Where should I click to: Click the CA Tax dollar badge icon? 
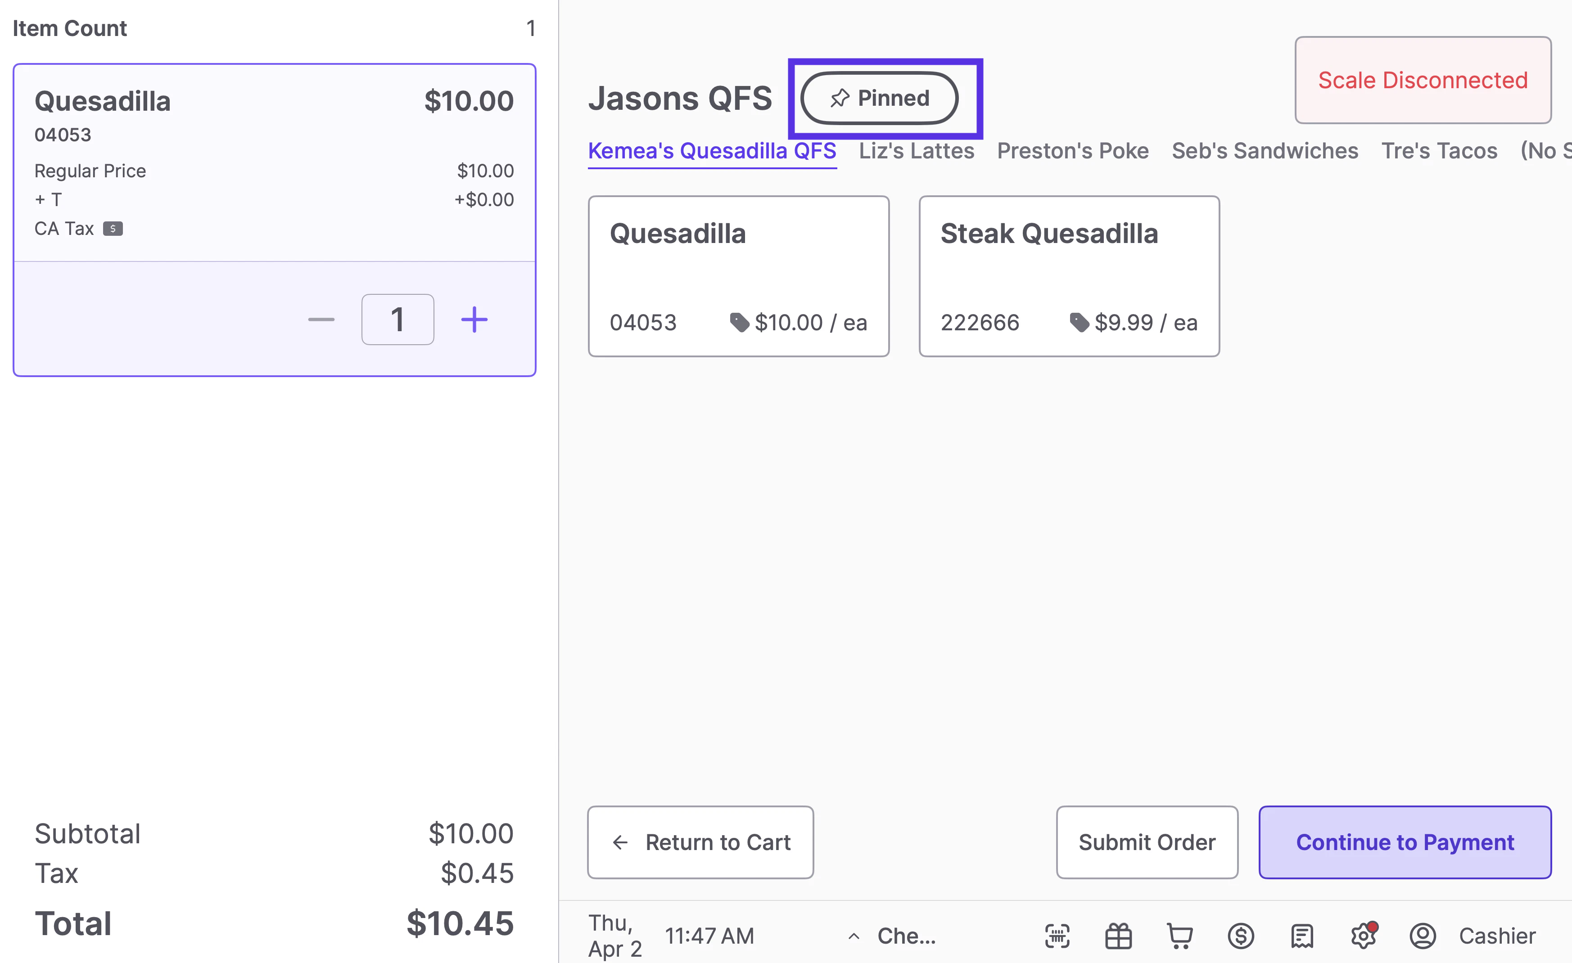(x=113, y=229)
